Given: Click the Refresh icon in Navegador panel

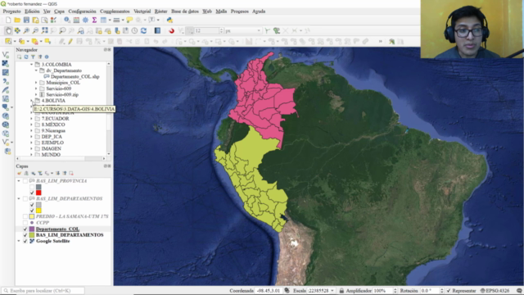Looking at the screenshot, I should (26, 57).
